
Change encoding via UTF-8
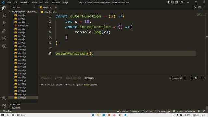144,111
